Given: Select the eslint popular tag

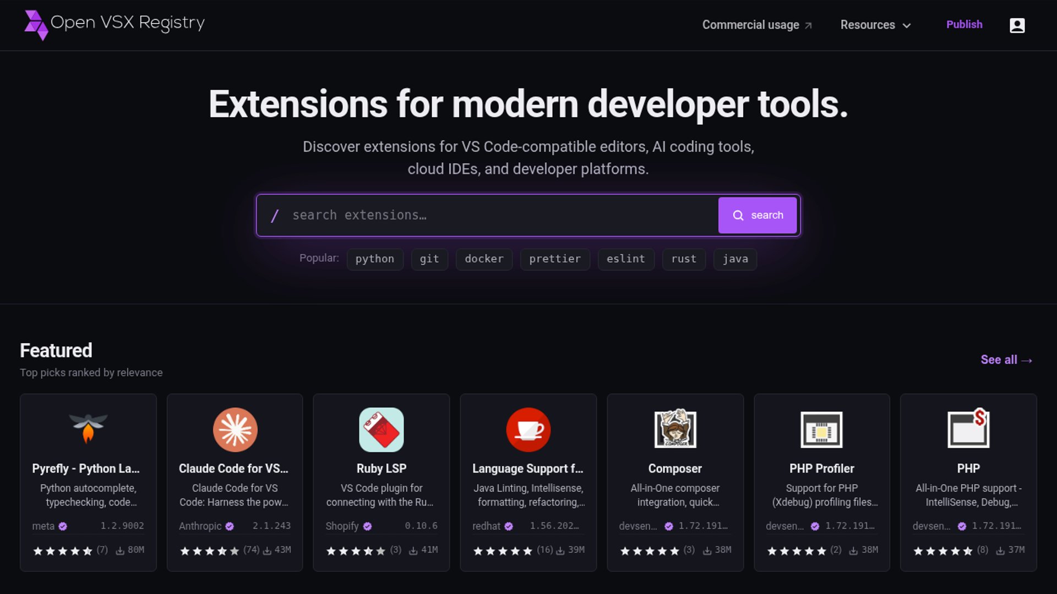Looking at the screenshot, I should (626, 259).
